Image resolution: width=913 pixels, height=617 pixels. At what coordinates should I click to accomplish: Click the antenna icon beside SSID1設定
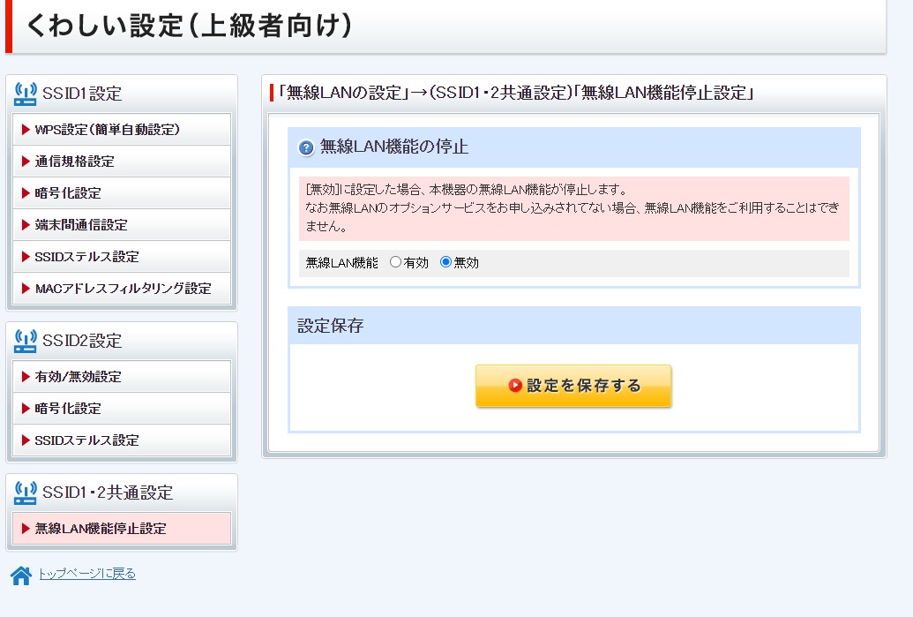pos(24,94)
